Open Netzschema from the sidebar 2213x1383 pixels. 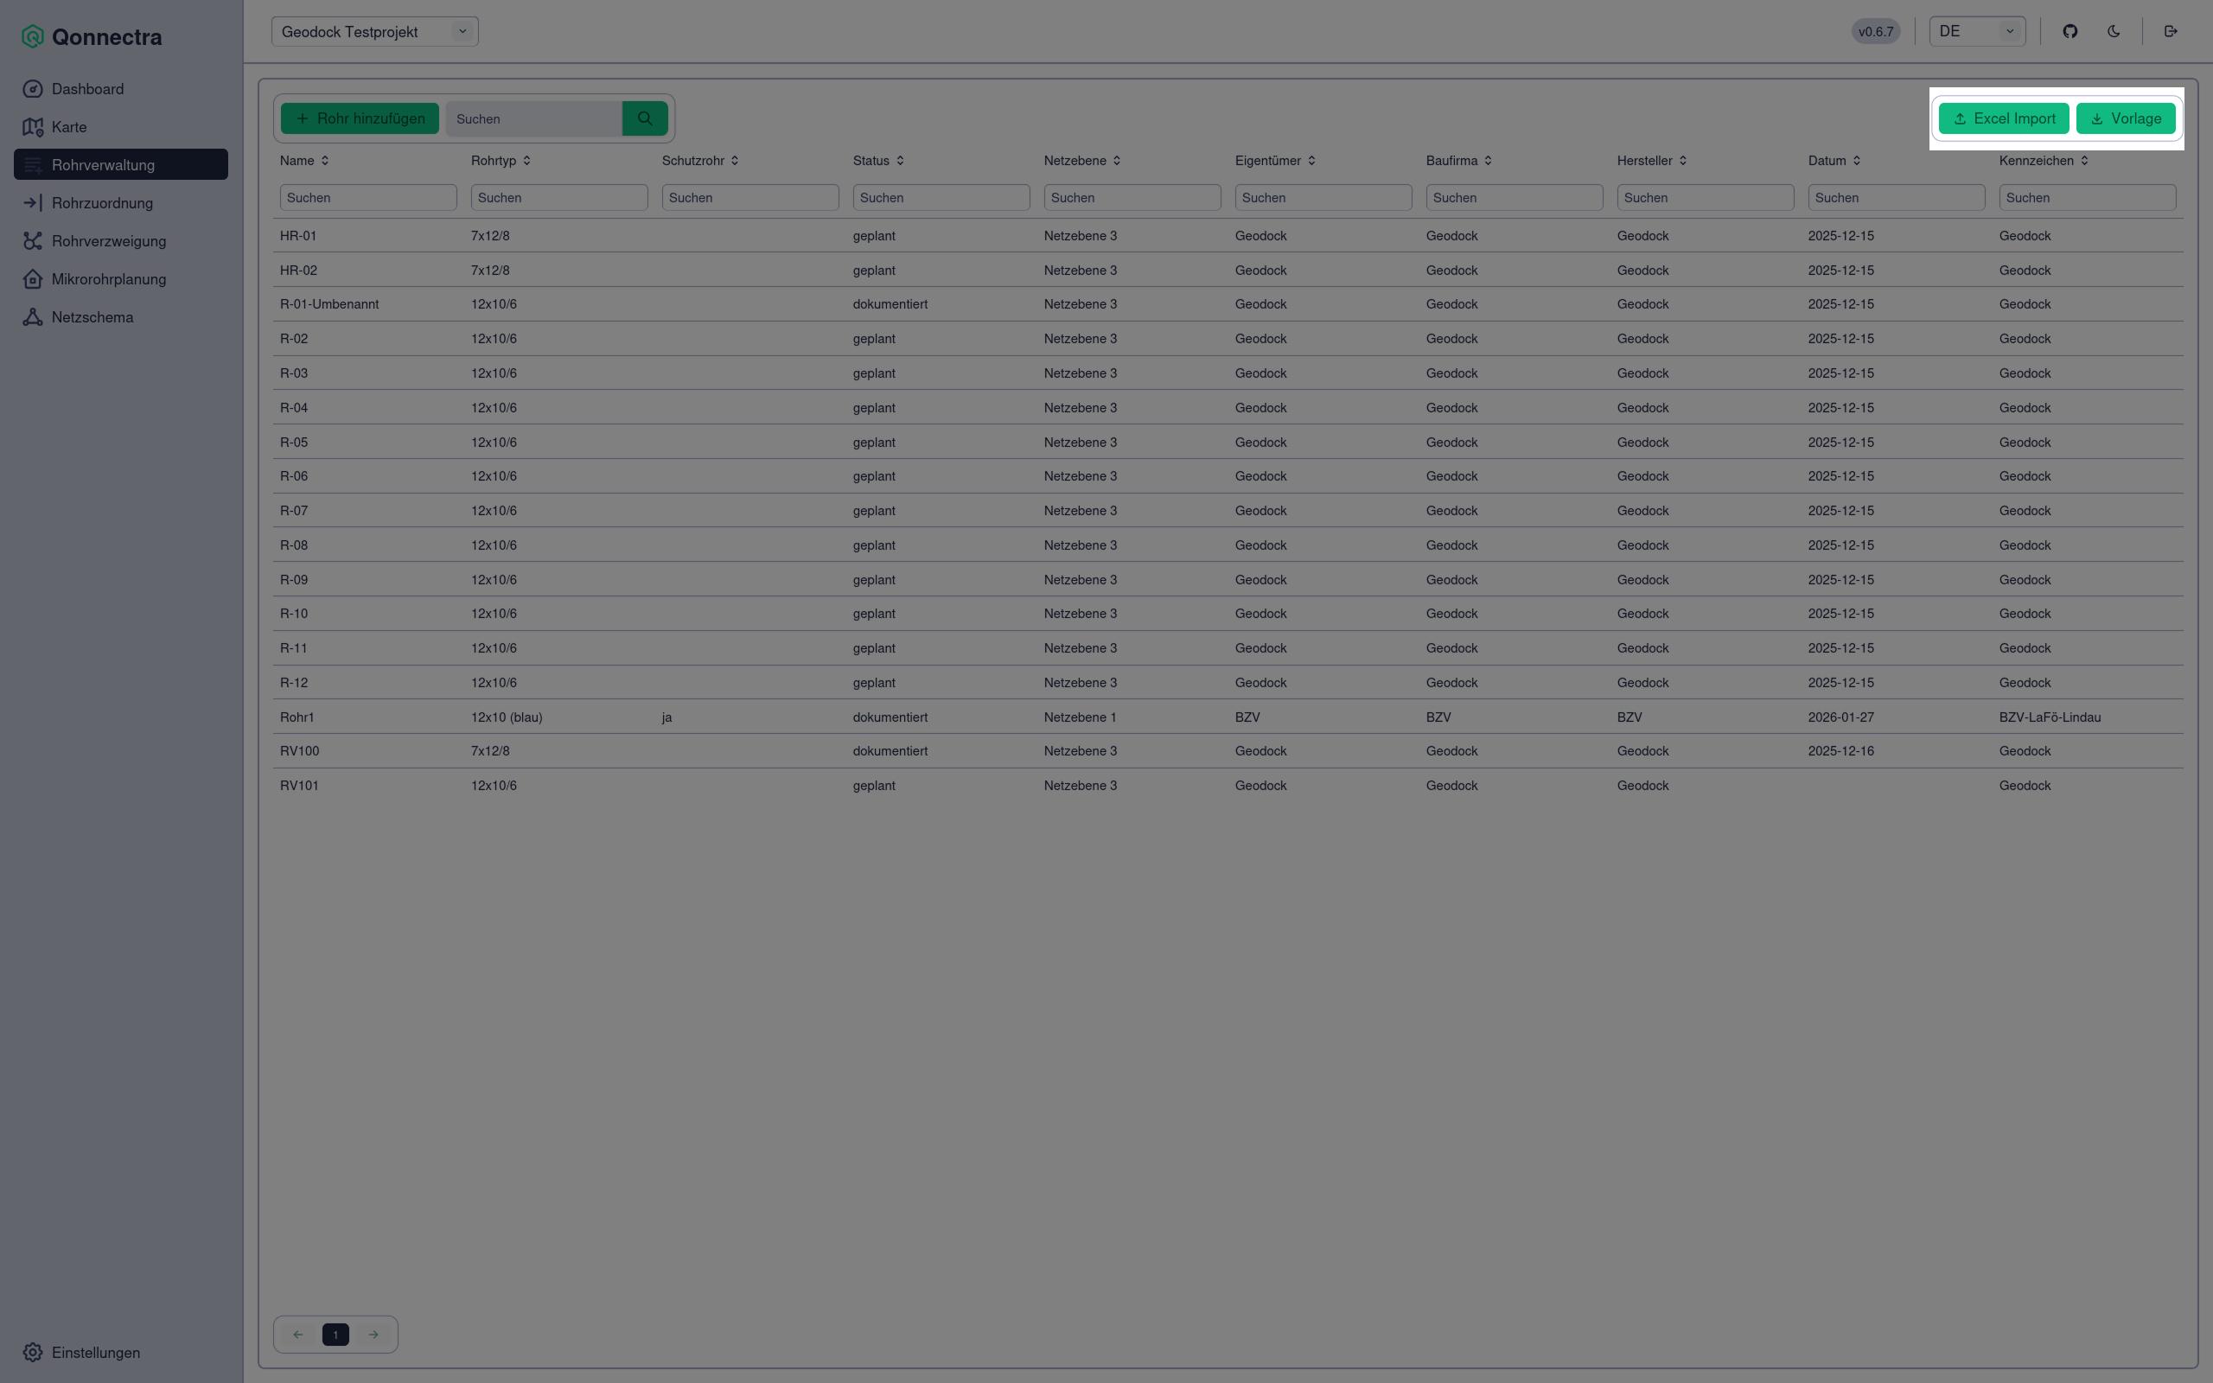click(x=91, y=316)
